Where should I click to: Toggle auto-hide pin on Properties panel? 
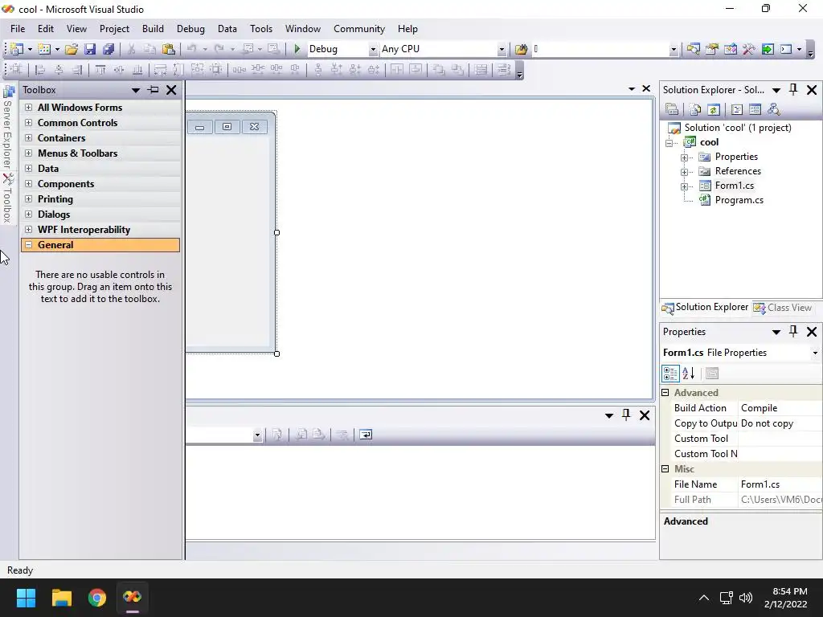[793, 332]
